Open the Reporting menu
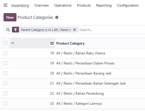Viewport: 145px width, 111px height. tap(104, 6)
